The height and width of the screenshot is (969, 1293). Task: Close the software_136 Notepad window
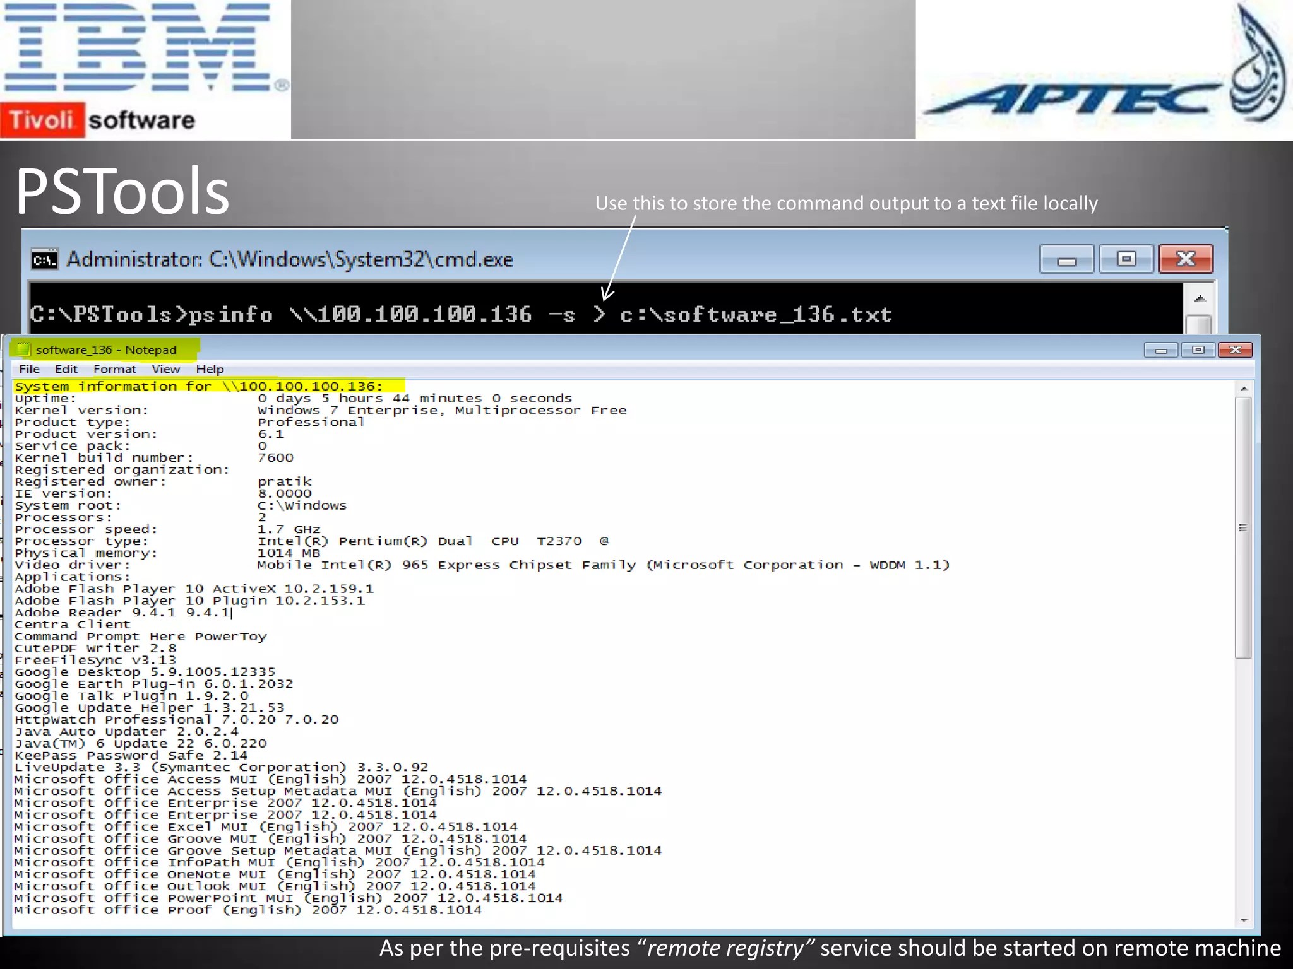point(1235,350)
